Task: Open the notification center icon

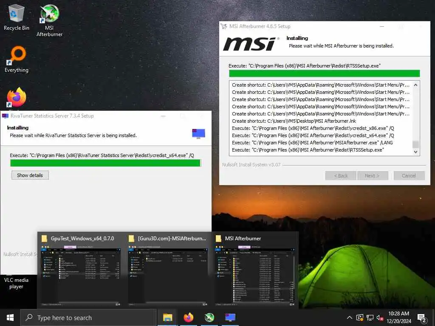Action: tap(422, 318)
